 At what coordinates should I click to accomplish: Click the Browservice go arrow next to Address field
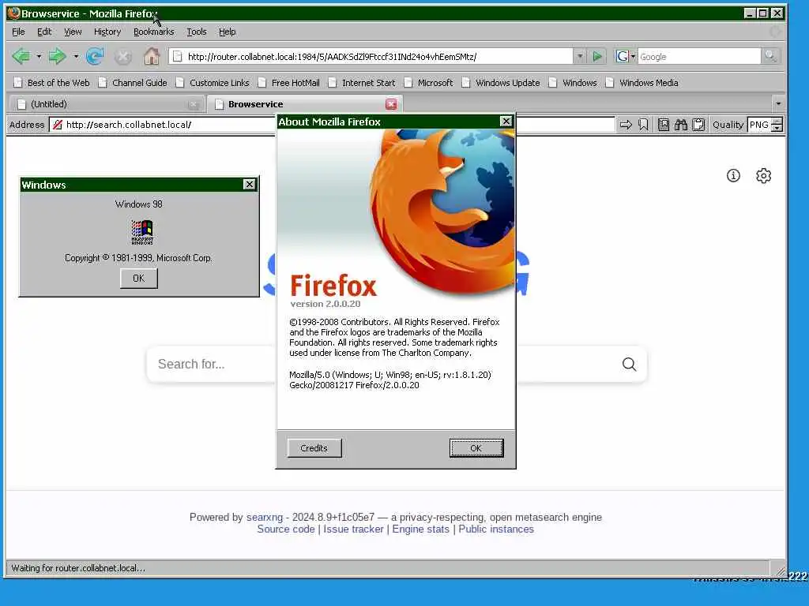(x=626, y=125)
